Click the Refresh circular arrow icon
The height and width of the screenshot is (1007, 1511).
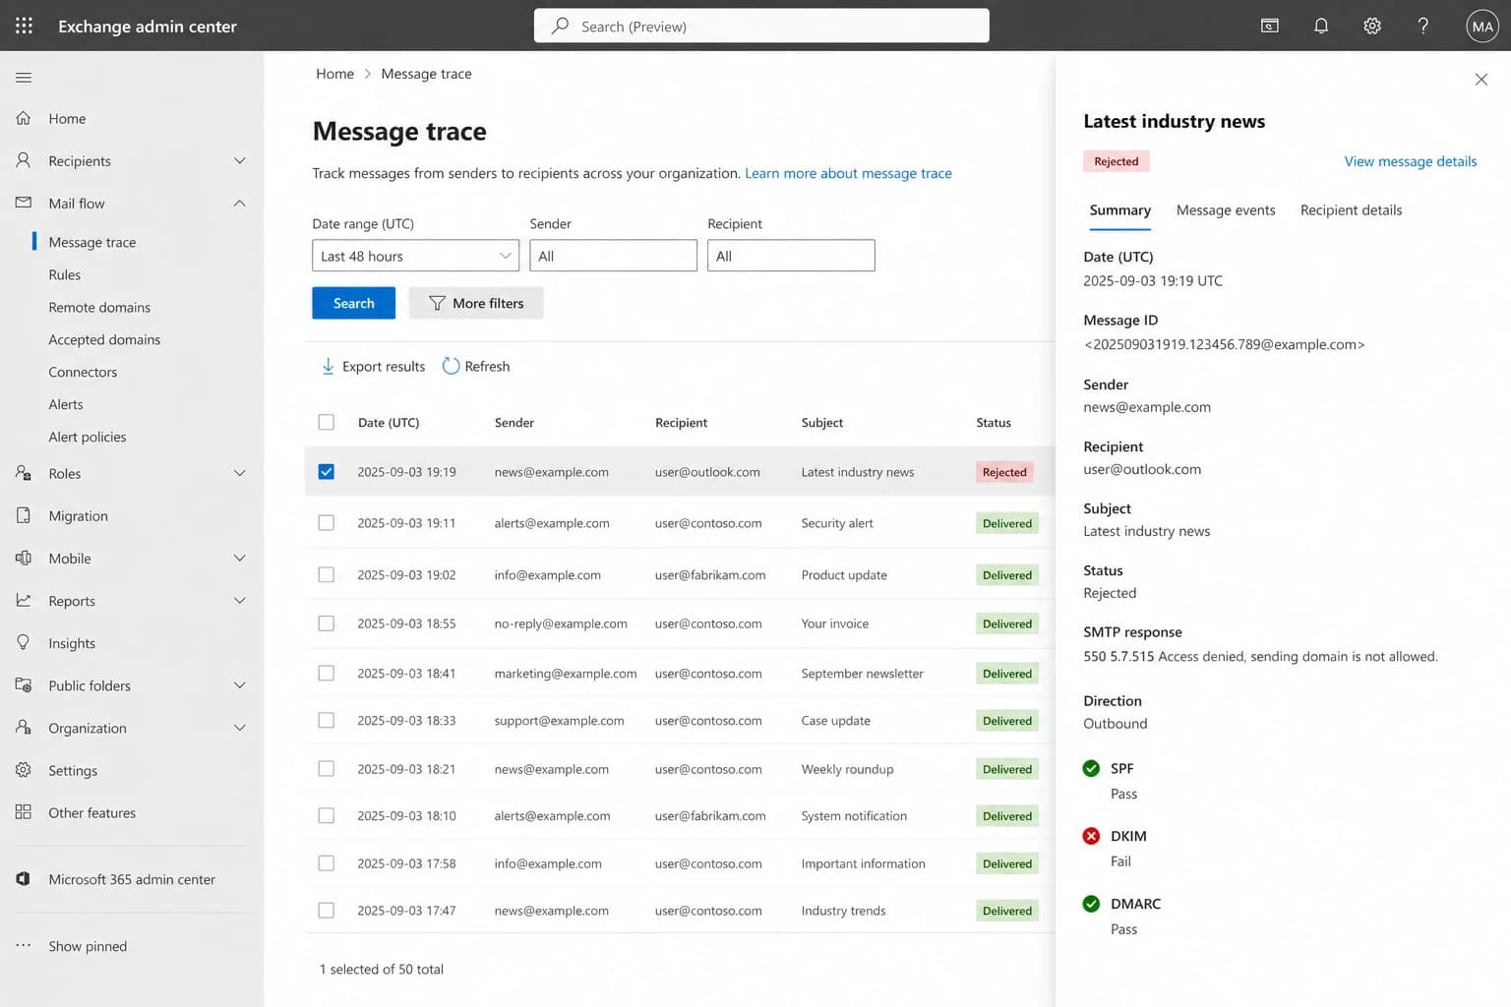pyautogui.click(x=451, y=366)
